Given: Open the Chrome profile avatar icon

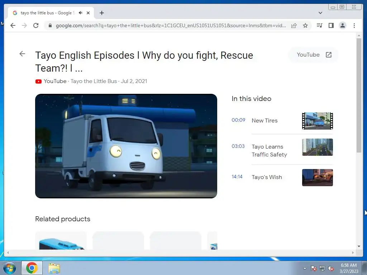Looking at the screenshot, I should (x=342, y=25).
